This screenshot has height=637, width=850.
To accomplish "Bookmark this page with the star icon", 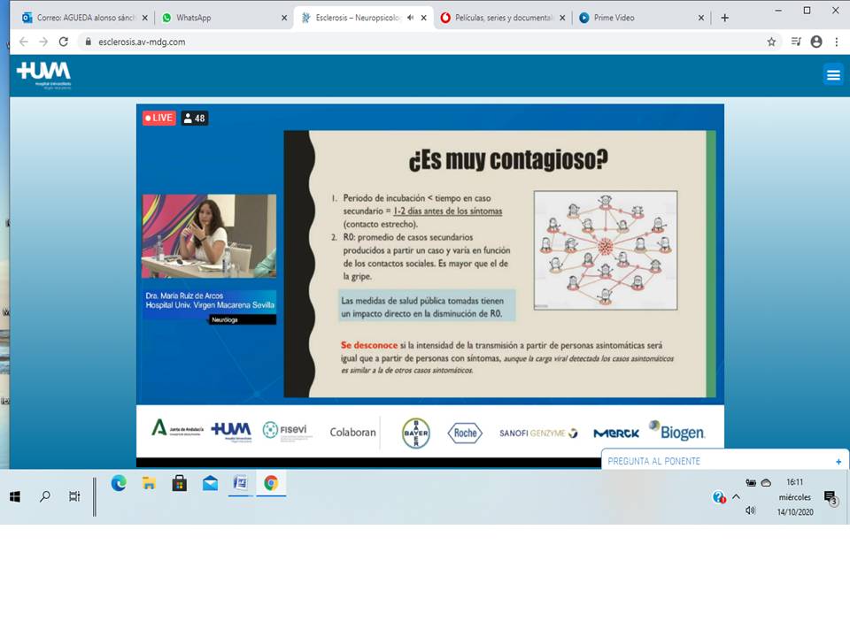I will click(x=771, y=42).
